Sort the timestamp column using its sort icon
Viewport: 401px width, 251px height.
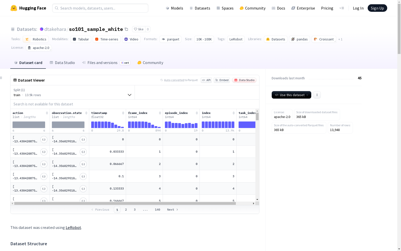(x=123, y=113)
